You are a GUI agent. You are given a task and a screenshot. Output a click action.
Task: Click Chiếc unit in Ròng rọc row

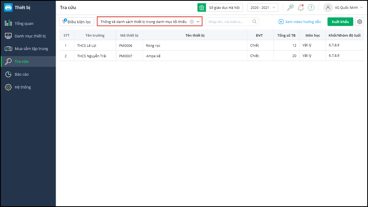click(x=255, y=45)
